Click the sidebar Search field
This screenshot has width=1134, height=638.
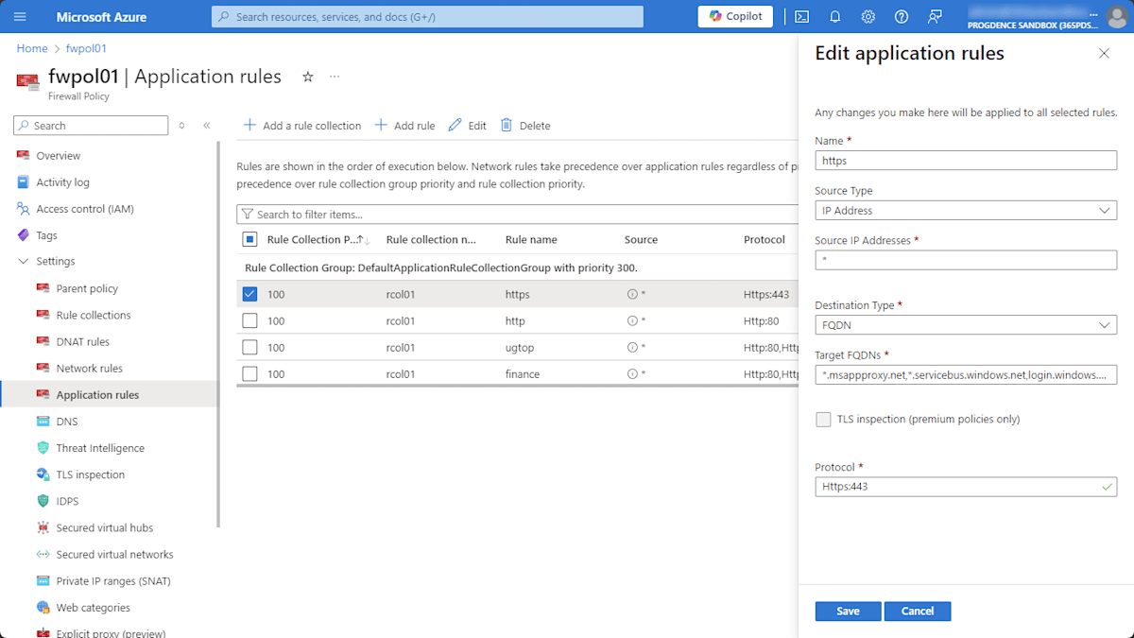[91, 125]
